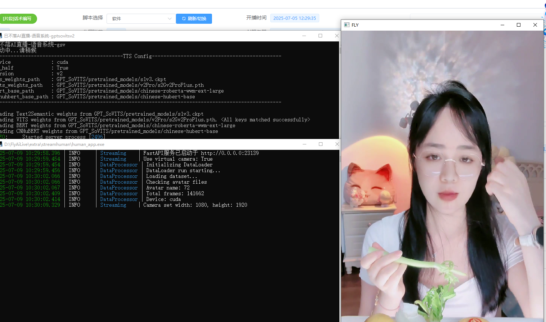
Task: Maximize the gptsovitsv2 console window
Action: 320,36
